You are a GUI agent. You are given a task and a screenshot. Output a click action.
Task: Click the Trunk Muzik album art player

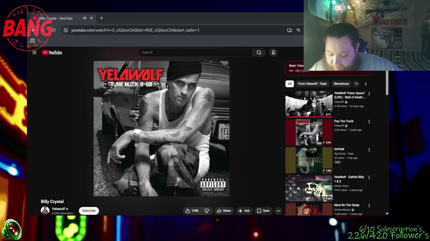click(161, 129)
